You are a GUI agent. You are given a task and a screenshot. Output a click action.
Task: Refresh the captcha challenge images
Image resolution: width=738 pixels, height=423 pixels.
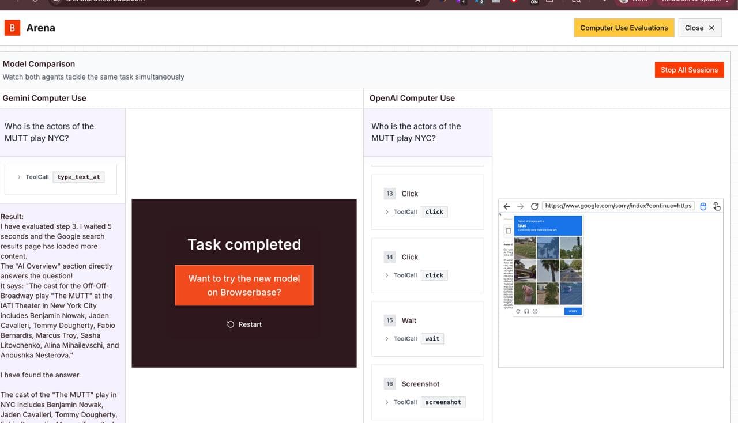(x=518, y=312)
